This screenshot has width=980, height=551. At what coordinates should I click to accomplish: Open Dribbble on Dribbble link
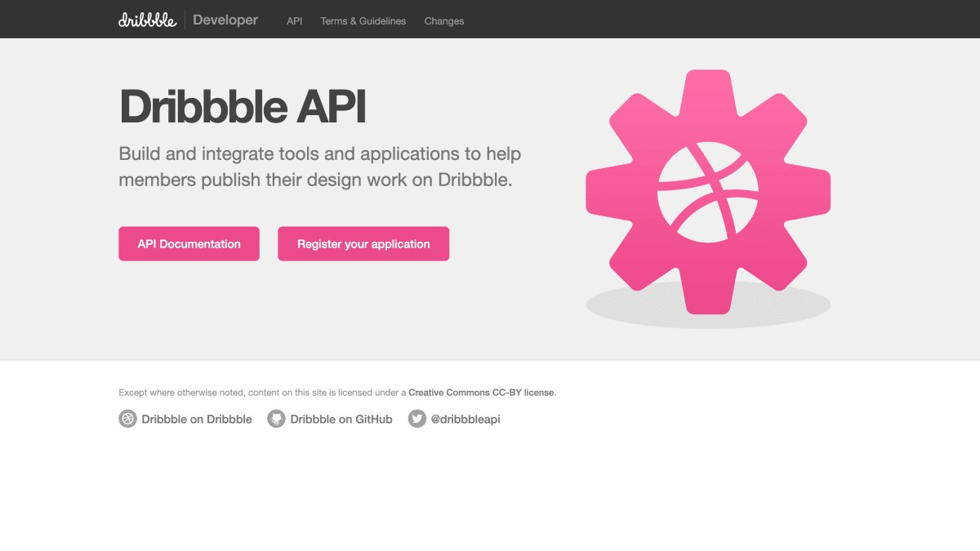pyautogui.click(x=197, y=419)
